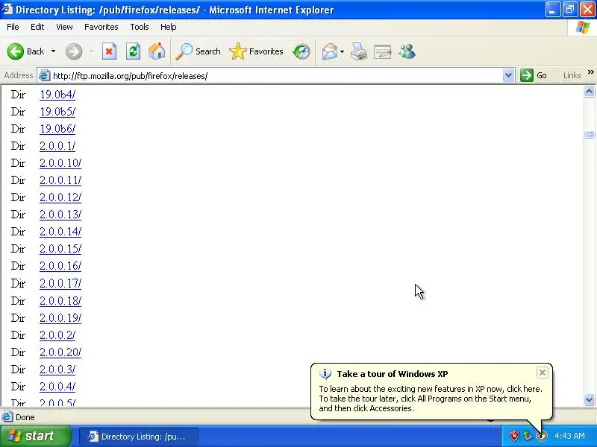Click the red security shield tray icon
The height and width of the screenshot is (447, 597).
[514, 436]
